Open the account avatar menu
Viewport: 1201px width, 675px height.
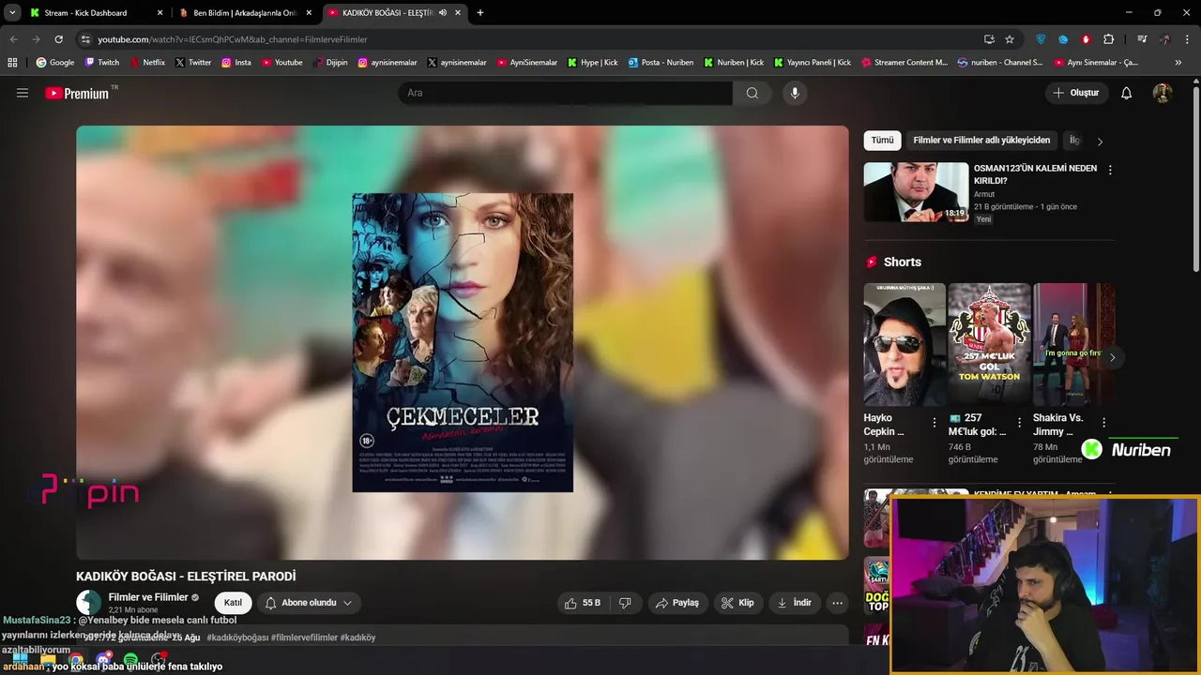tap(1163, 93)
